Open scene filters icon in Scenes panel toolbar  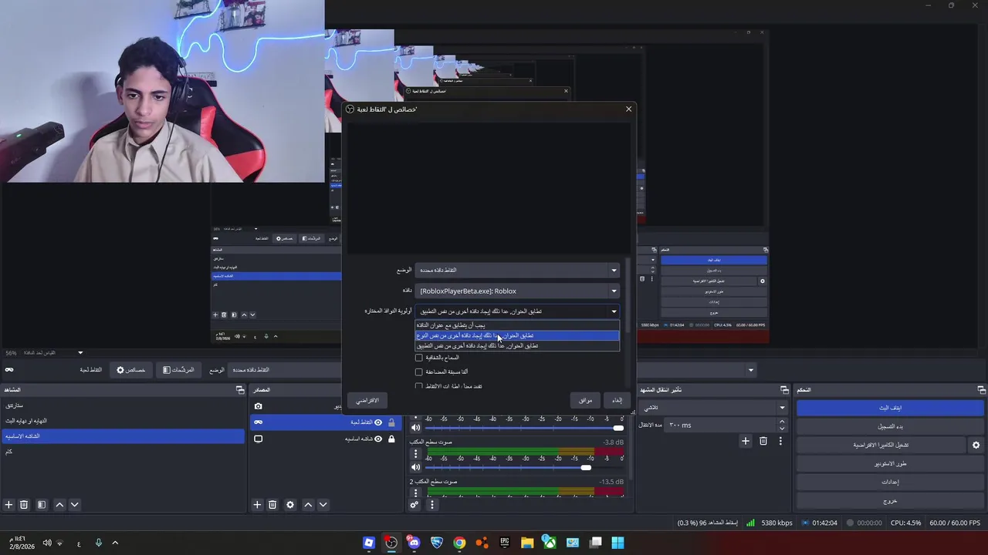42,505
